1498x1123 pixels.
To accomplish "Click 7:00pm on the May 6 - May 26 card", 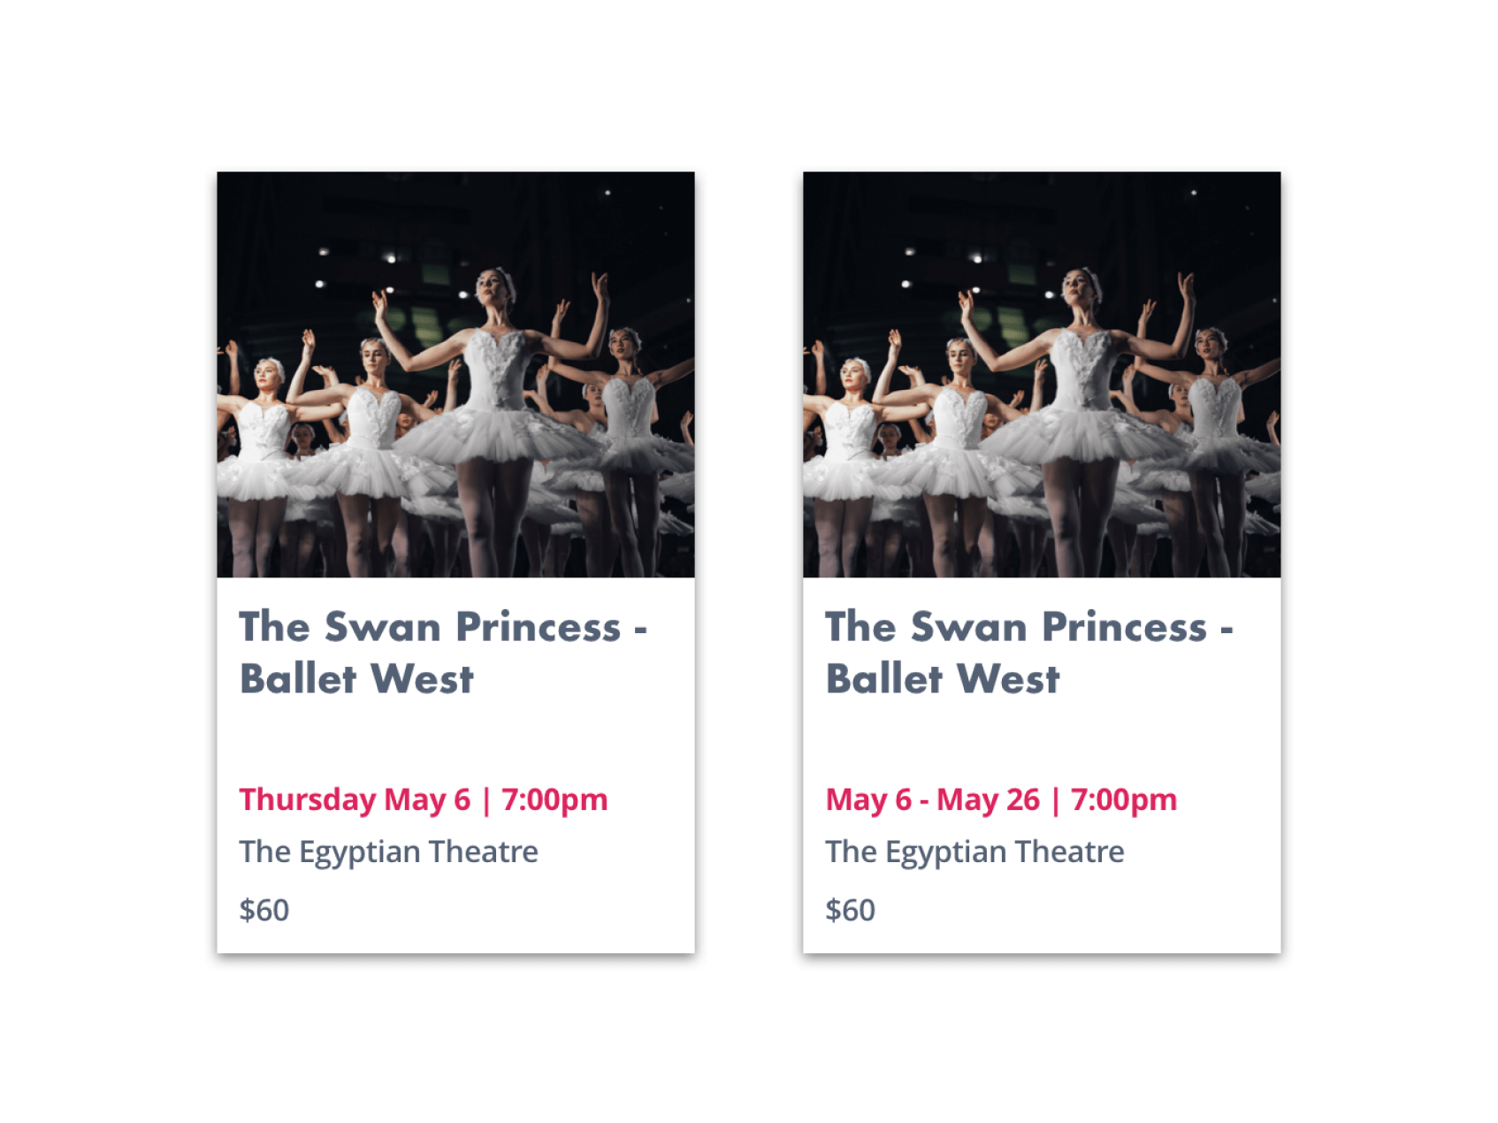I will point(1124,800).
